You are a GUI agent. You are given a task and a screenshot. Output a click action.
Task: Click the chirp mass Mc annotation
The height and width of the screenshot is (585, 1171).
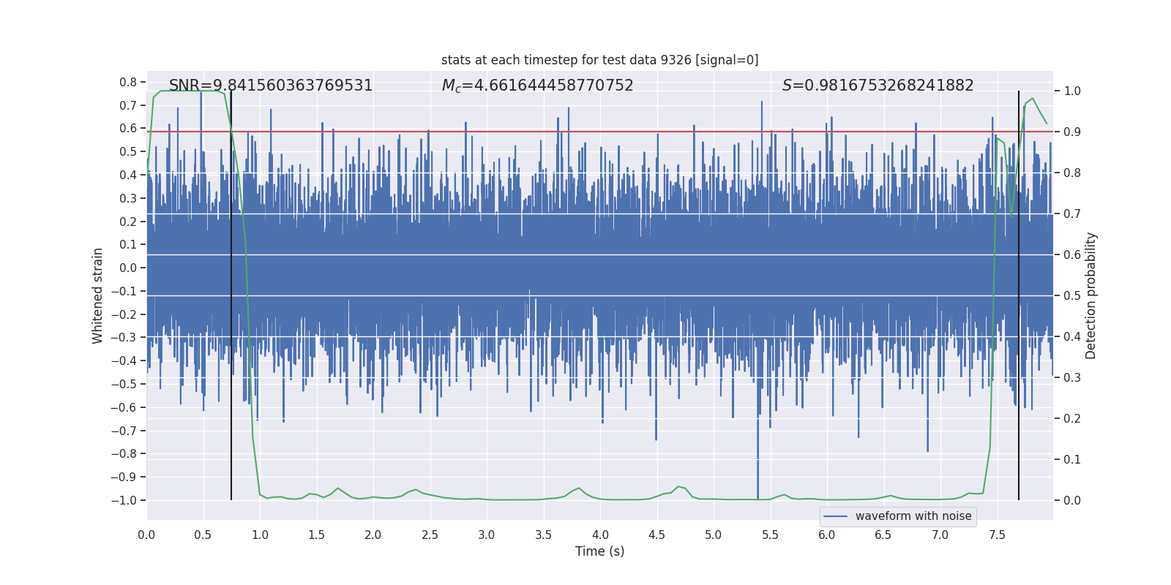[x=538, y=86]
